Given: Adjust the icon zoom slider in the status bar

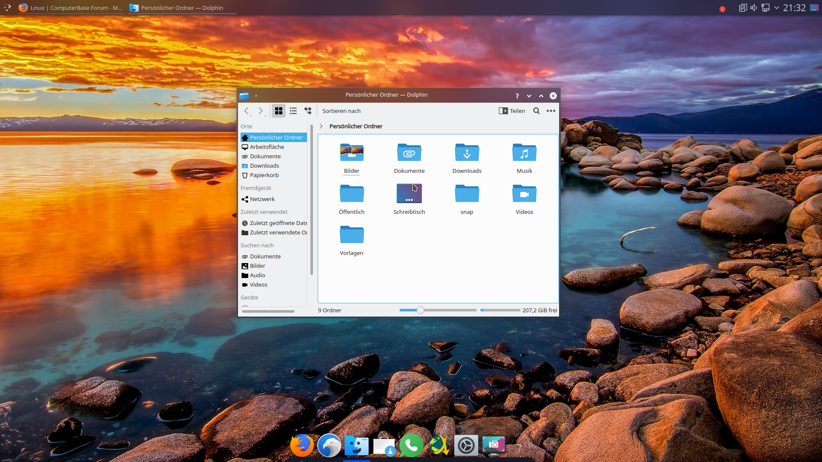Looking at the screenshot, I should coord(420,310).
